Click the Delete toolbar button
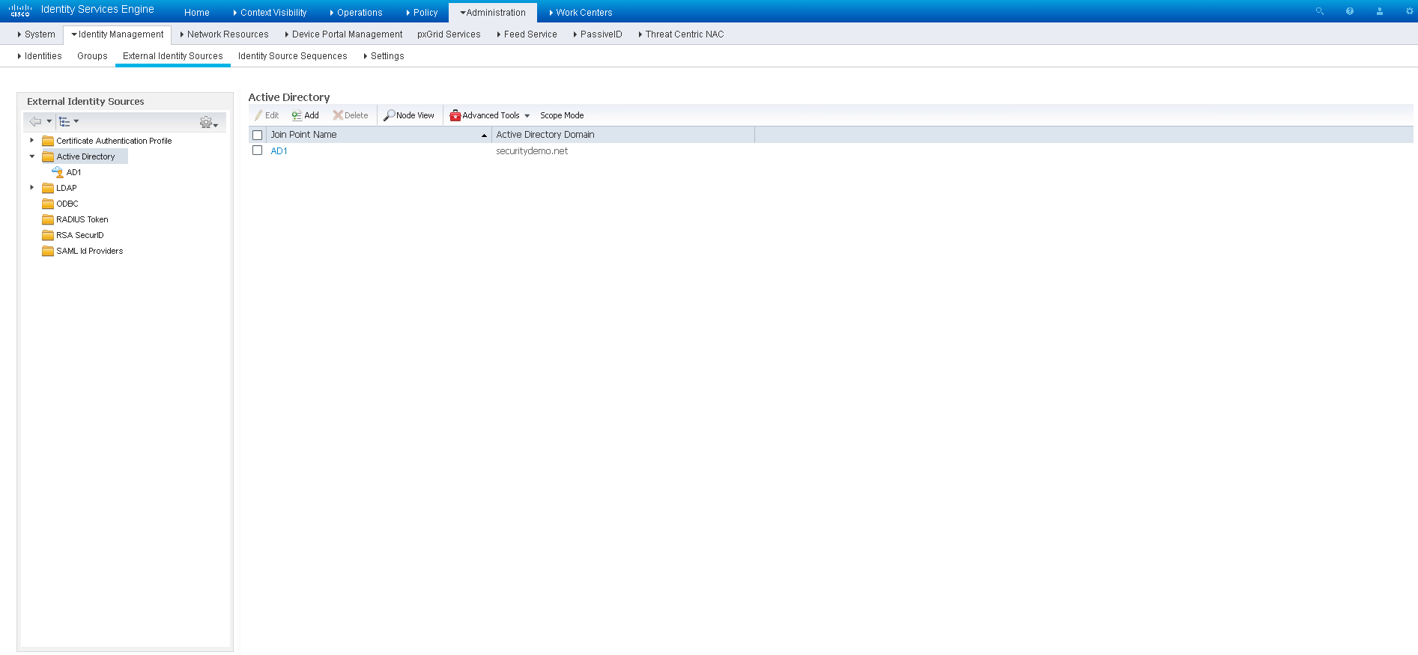 click(351, 115)
